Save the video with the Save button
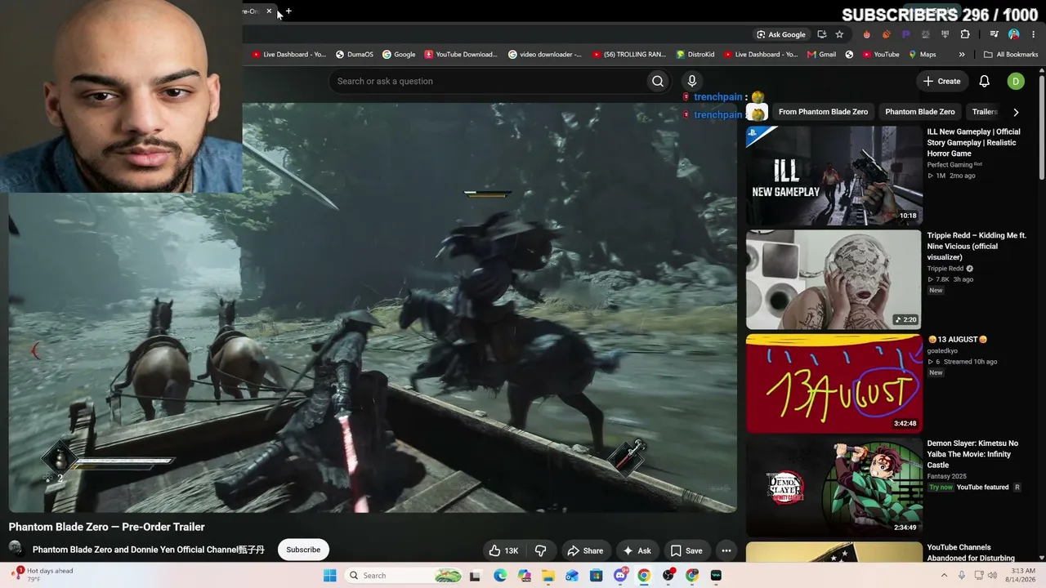The height and width of the screenshot is (588, 1046). tap(686, 550)
